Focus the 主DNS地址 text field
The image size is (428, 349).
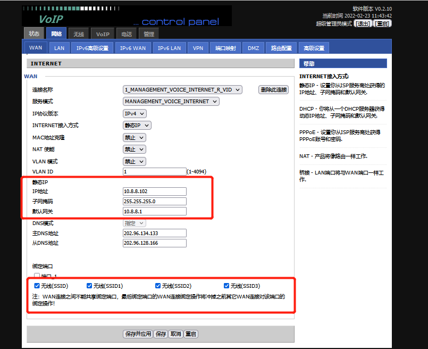154,233
